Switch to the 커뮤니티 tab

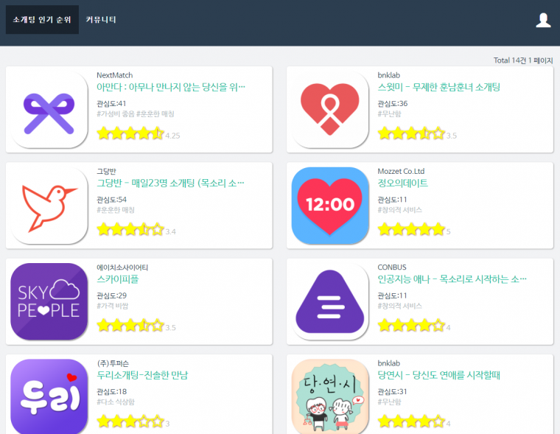click(101, 20)
